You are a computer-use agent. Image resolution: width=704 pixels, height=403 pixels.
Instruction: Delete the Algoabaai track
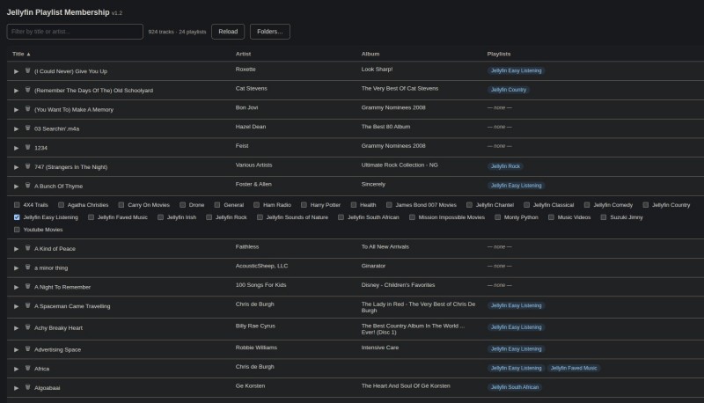(x=28, y=387)
